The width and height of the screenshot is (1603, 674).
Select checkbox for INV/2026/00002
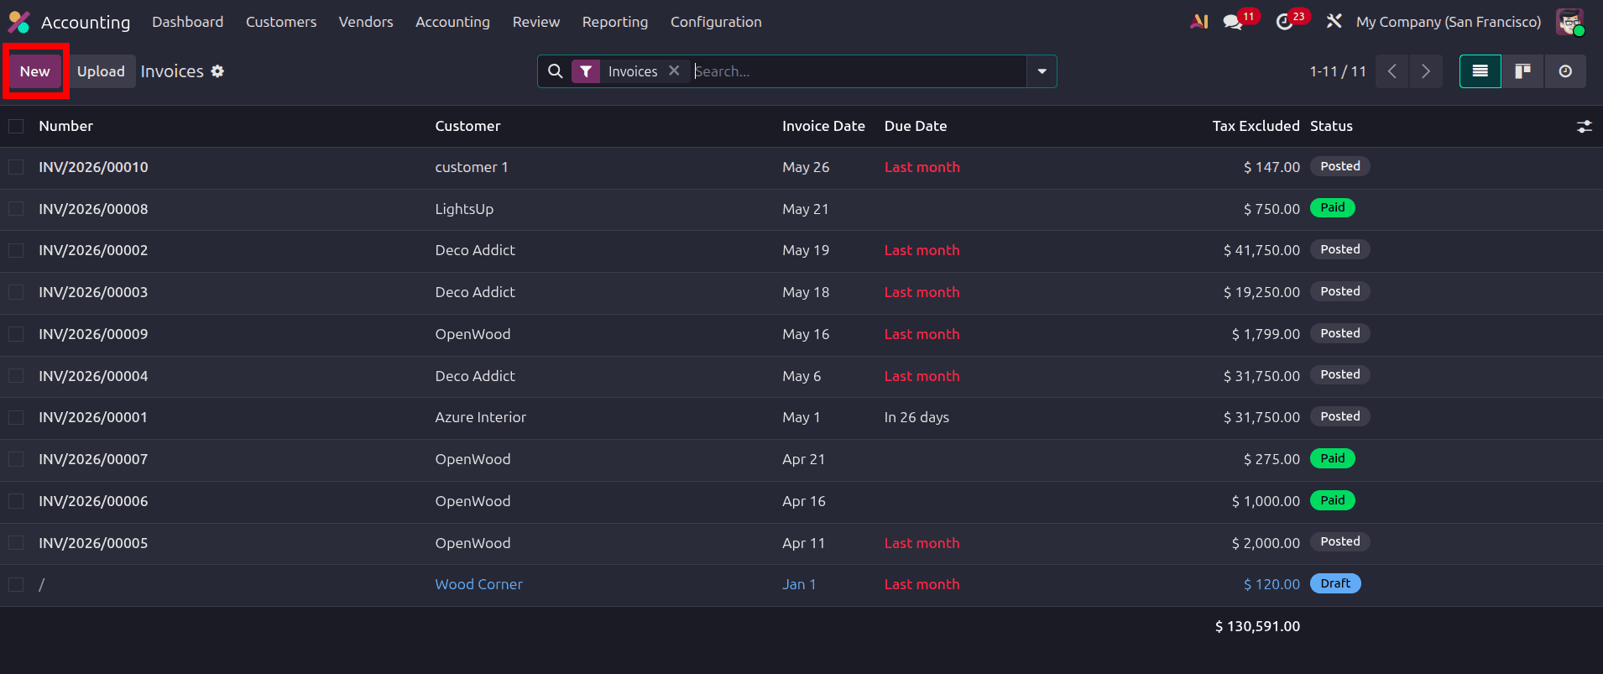coord(16,250)
